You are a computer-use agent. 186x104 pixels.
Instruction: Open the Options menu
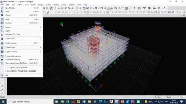pyautogui.click(x=72, y=5)
